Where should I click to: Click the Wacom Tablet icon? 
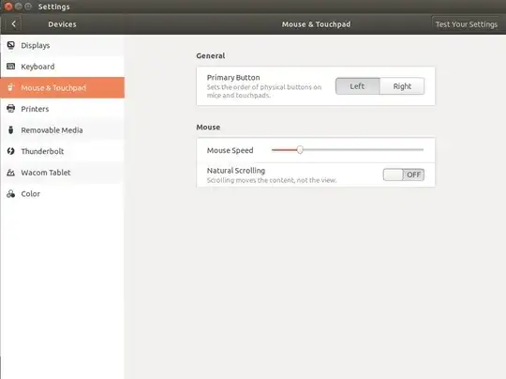[10, 173]
